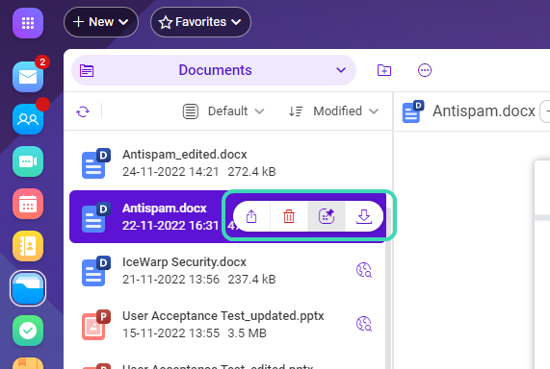Click the 21-11-2022 13:56 date text
Image resolution: width=550 pixels, height=369 pixels.
[x=170, y=280]
